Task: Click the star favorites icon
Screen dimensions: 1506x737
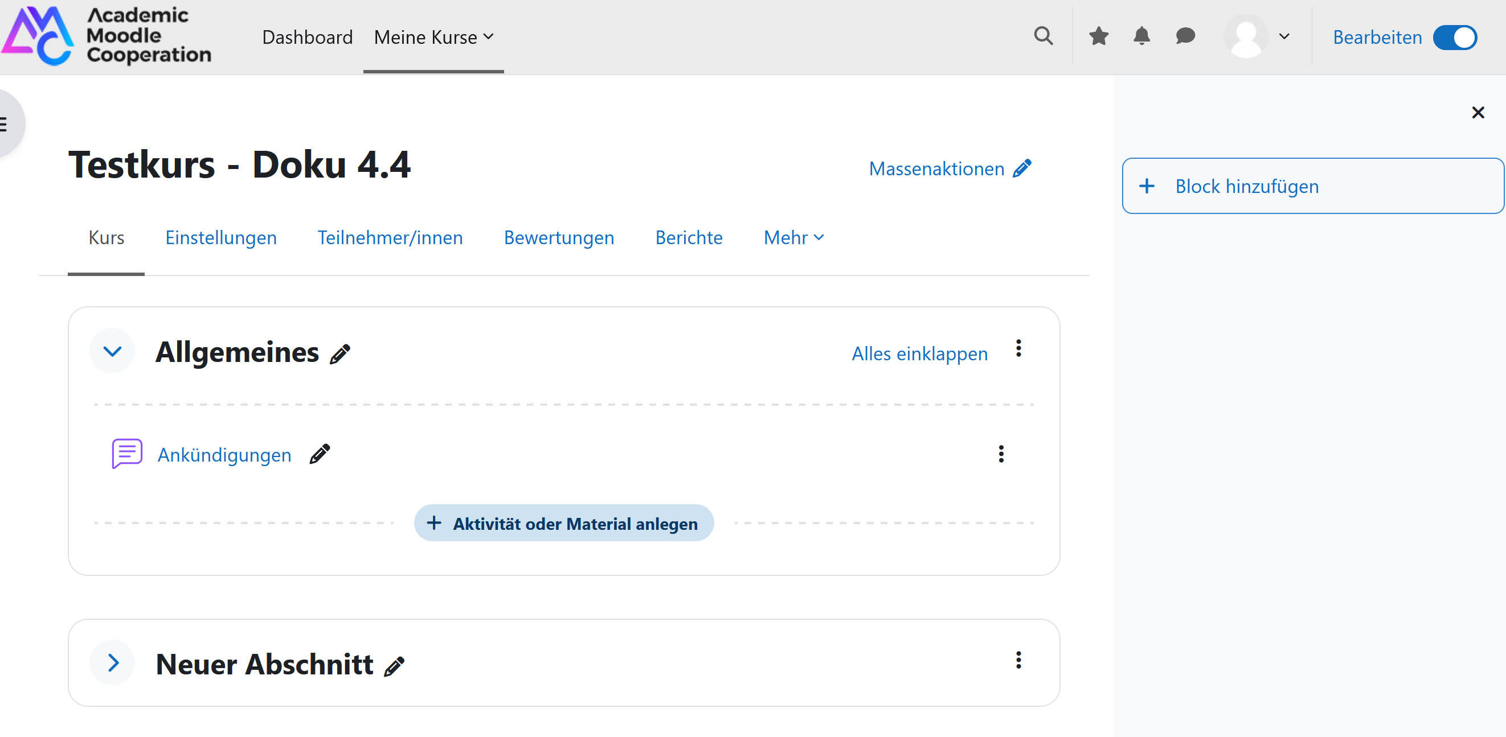Action: coord(1099,36)
